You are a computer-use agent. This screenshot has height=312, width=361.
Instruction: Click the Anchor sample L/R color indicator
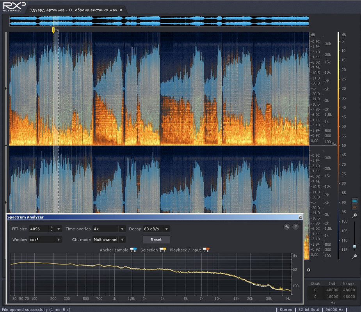pos(133,250)
